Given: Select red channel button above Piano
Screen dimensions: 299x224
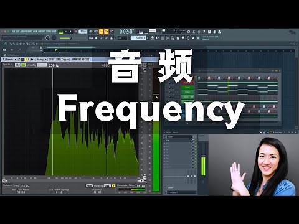Looking at the screenshot, I should click(187, 83).
